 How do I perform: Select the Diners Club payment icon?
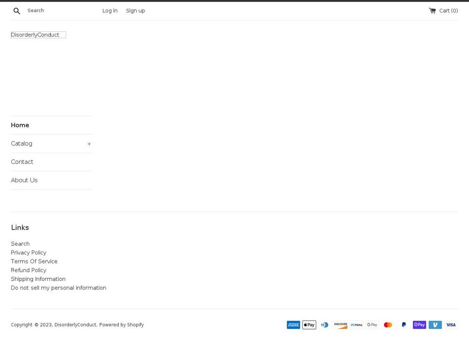pyautogui.click(x=325, y=325)
